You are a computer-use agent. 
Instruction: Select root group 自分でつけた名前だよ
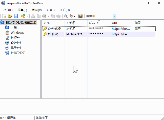pos(21,22)
